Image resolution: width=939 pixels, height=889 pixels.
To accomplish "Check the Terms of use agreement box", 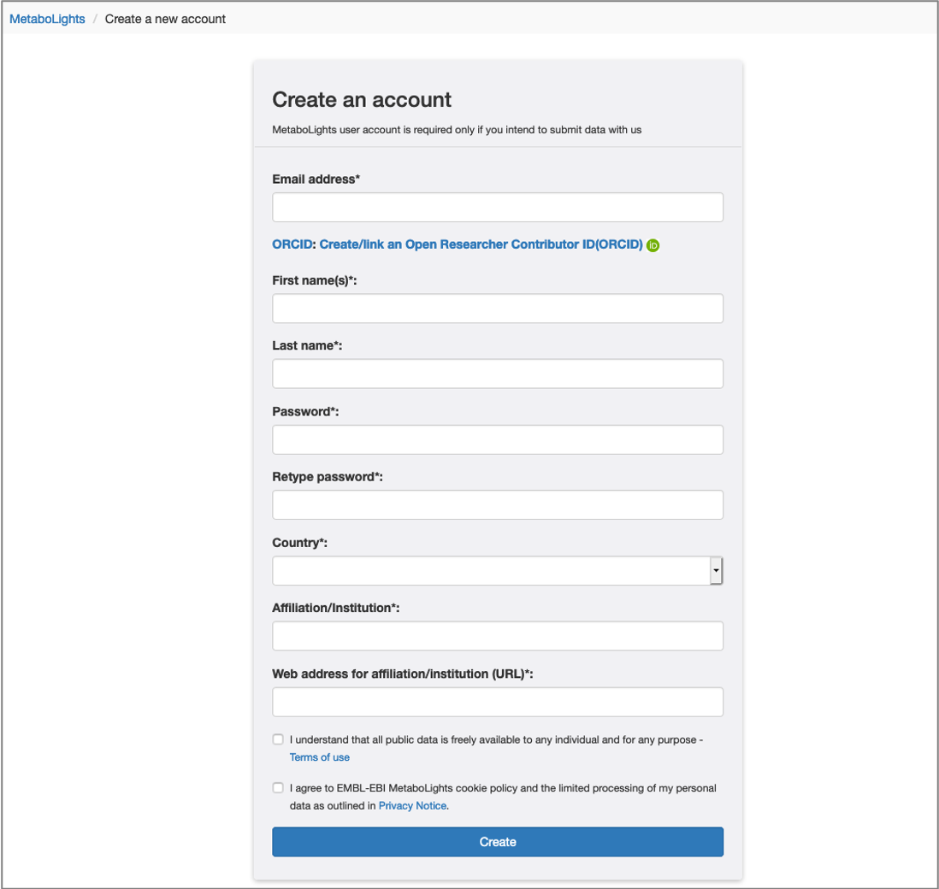I will tap(278, 739).
